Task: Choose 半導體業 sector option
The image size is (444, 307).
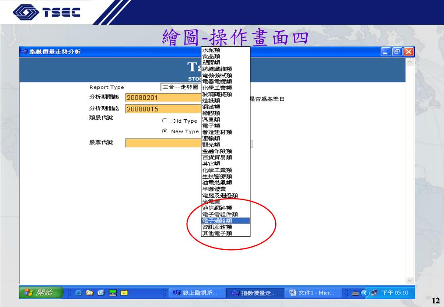Action: 225,189
